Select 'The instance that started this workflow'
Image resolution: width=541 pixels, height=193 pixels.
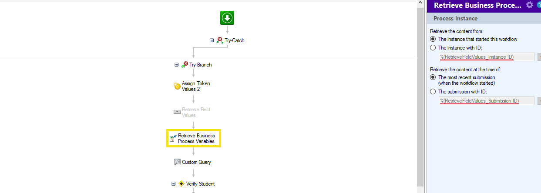433,39
